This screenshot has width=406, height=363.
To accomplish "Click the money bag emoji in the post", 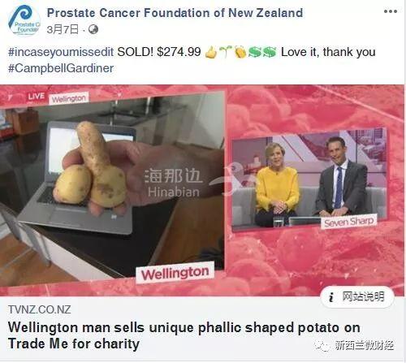I will [x=240, y=52].
